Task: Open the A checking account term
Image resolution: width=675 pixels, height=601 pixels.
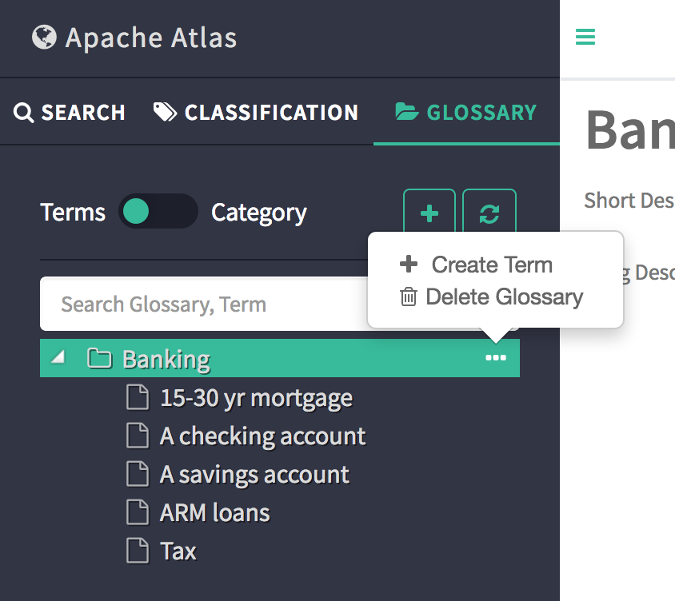Action: (x=262, y=436)
